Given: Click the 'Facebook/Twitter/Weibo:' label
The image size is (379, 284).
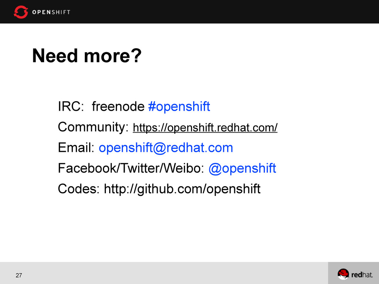Looking at the screenshot, I should [x=131, y=168].
